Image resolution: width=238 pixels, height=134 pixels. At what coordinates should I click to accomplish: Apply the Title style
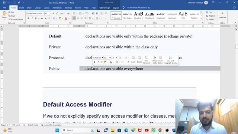tap(183, 15)
